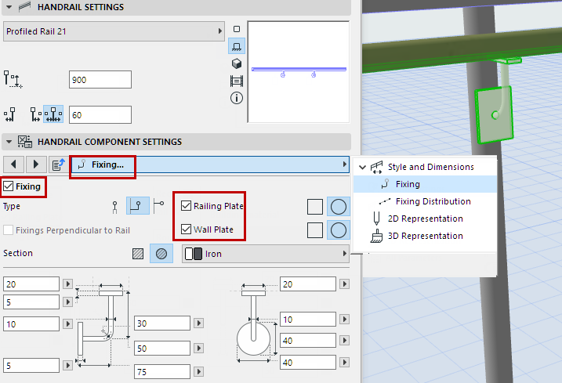Image resolution: width=562 pixels, height=383 pixels.
Task: Open arrow beside field 75
Action: [198, 371]
